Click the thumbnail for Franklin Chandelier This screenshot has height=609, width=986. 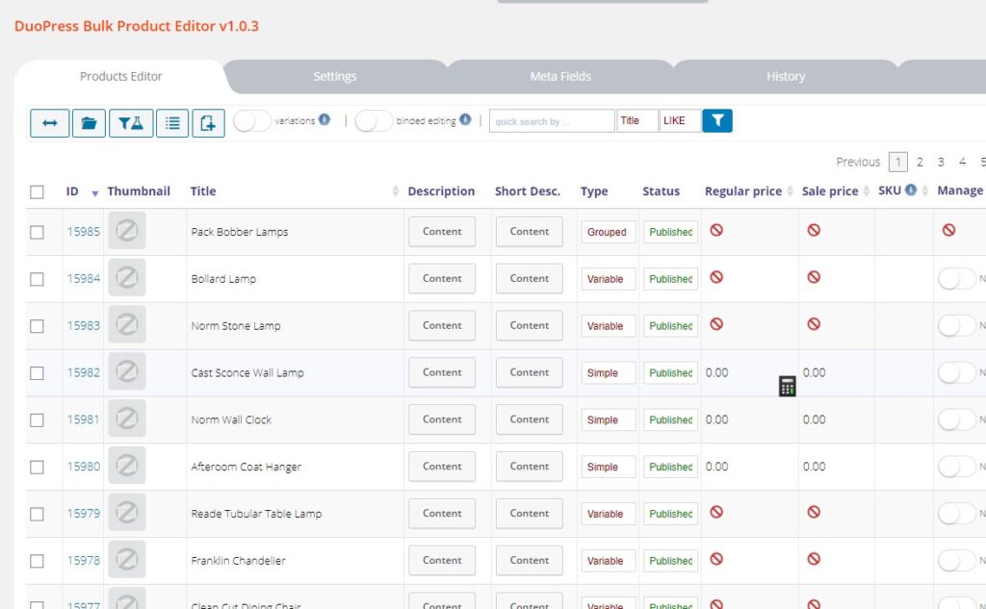(127, 559)
